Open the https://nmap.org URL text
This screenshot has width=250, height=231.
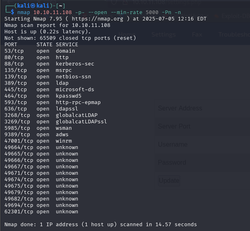tap(97, 19)
